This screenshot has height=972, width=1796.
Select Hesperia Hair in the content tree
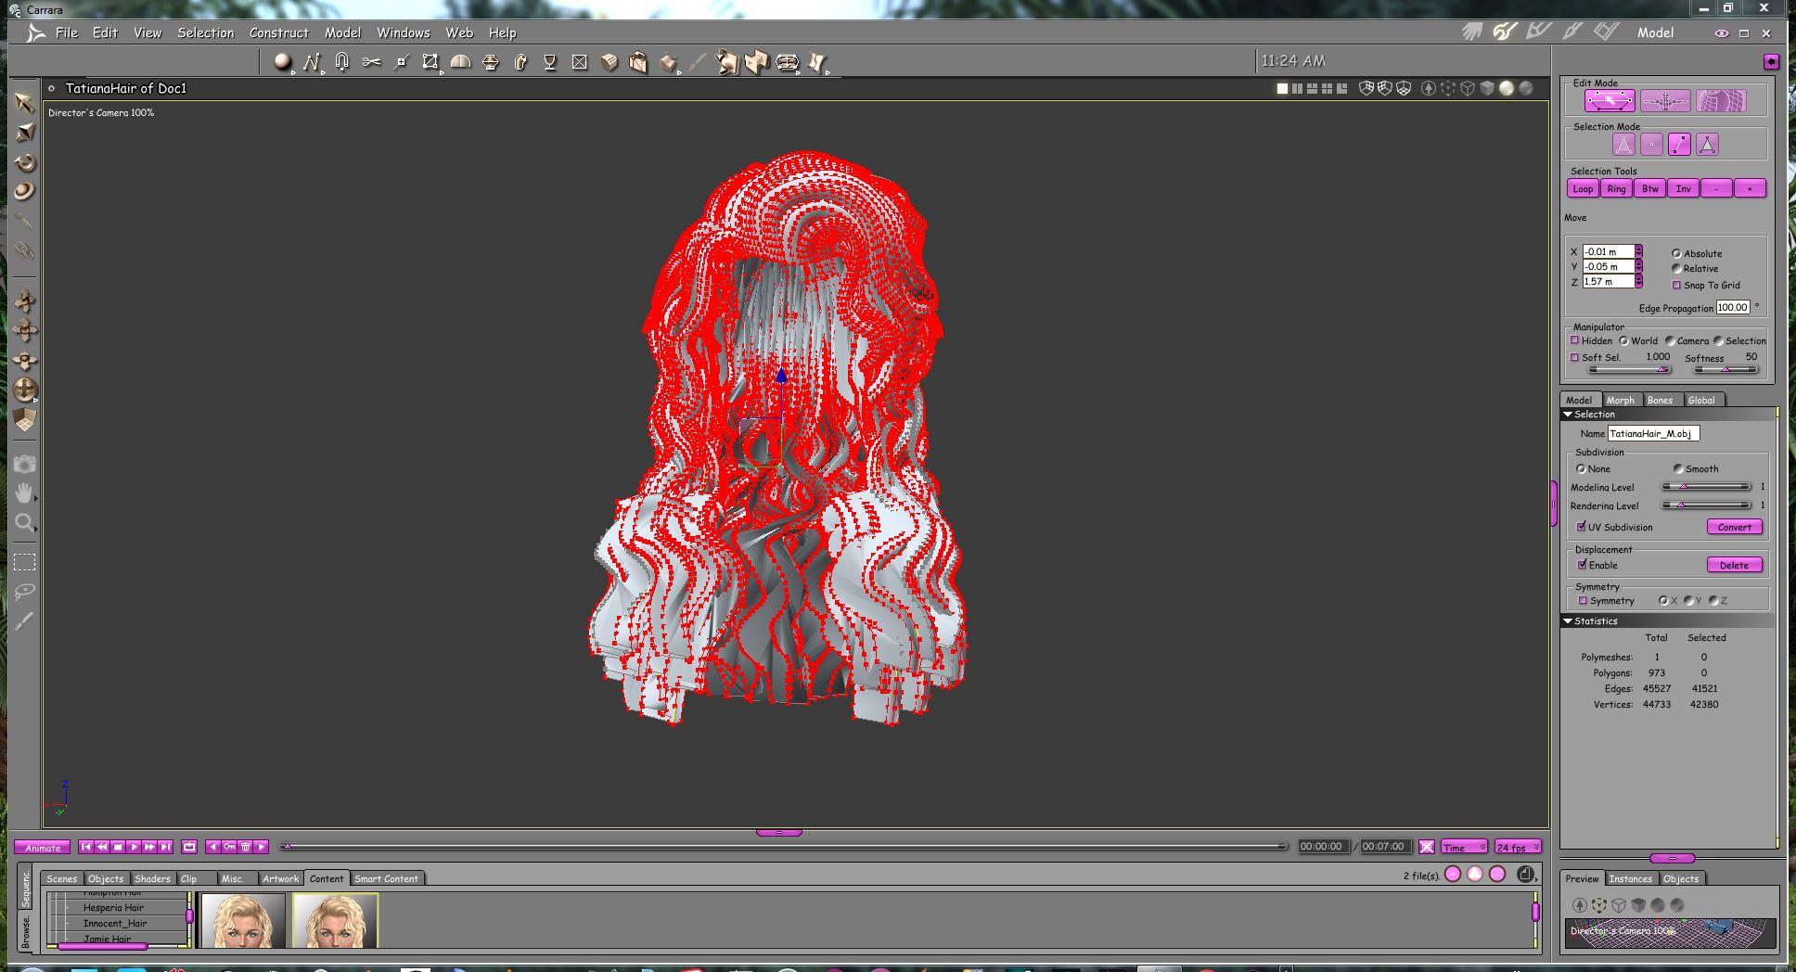coord(113,907)
